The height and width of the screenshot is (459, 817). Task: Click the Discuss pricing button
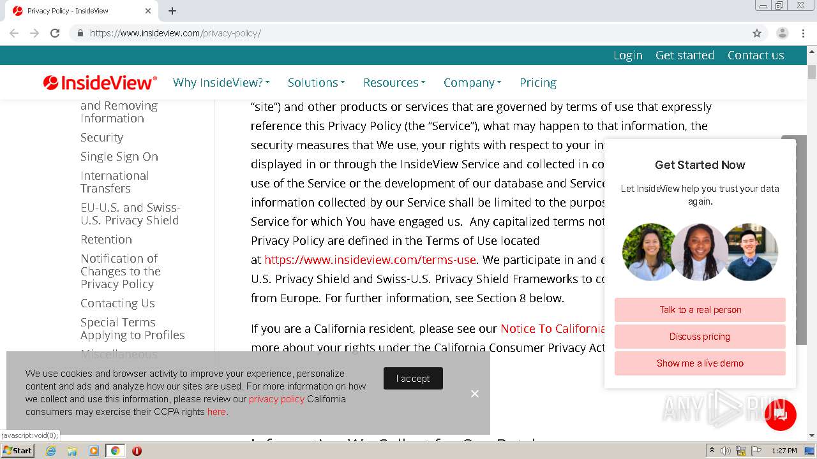pyautogui.click(x=700, y=337)
